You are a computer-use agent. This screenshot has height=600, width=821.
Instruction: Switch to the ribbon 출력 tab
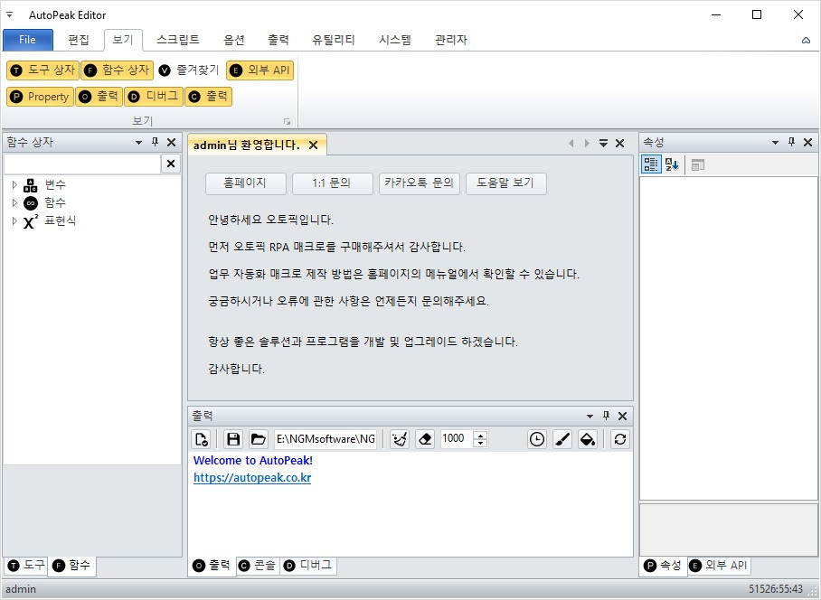[x=278, y=40]
